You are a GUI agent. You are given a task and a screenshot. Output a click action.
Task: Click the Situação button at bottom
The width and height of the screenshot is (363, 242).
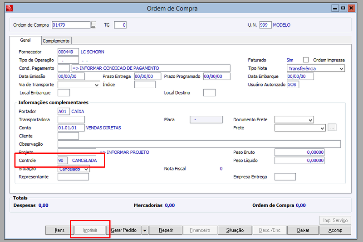click(x=235, y=230)
